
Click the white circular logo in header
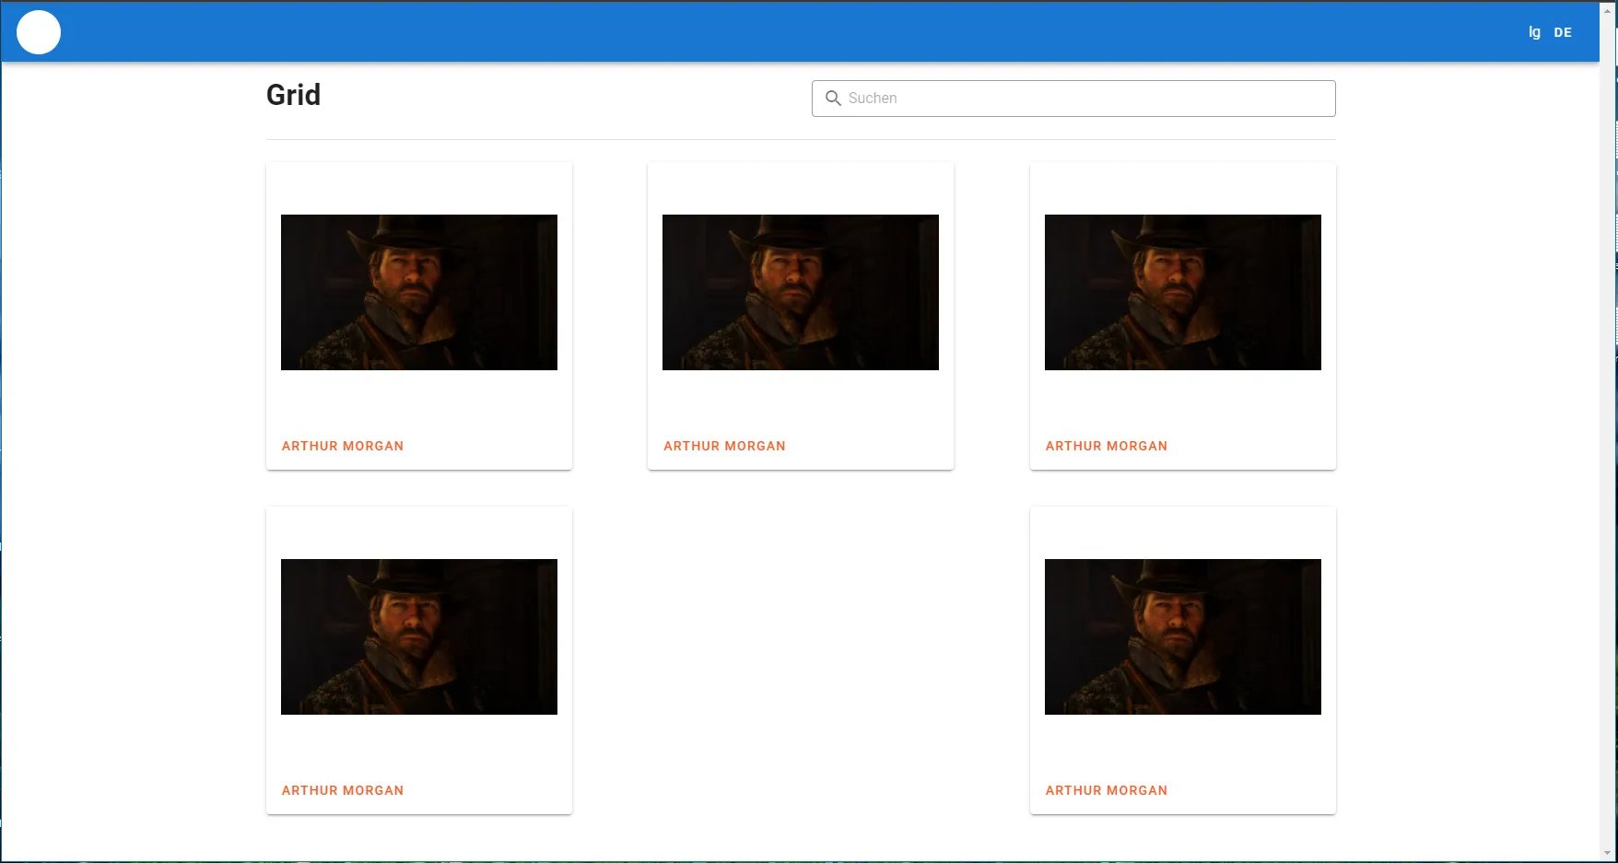39,32
